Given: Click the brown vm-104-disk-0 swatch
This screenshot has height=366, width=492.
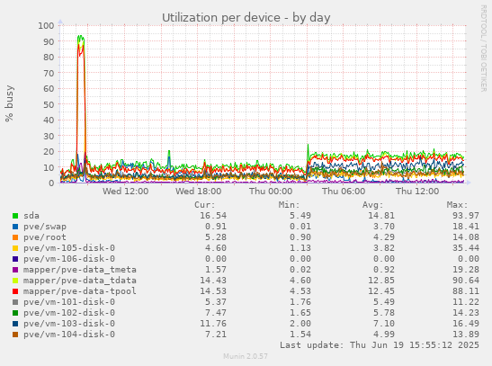Looking at the screenshot, I should pos(15,335).
